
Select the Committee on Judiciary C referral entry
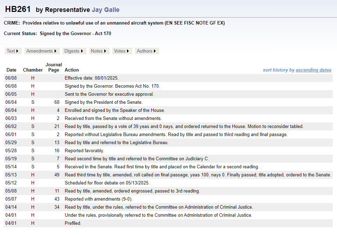pos(137,159)
